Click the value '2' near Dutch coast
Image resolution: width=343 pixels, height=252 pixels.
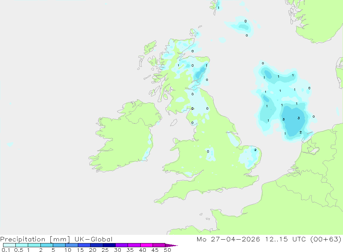click(300, 132)
